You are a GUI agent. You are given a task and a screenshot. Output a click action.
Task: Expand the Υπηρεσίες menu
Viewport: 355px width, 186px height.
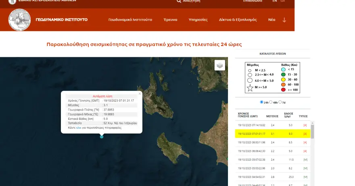198,20
